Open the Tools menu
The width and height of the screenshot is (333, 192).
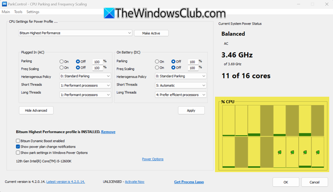[18, 12]
